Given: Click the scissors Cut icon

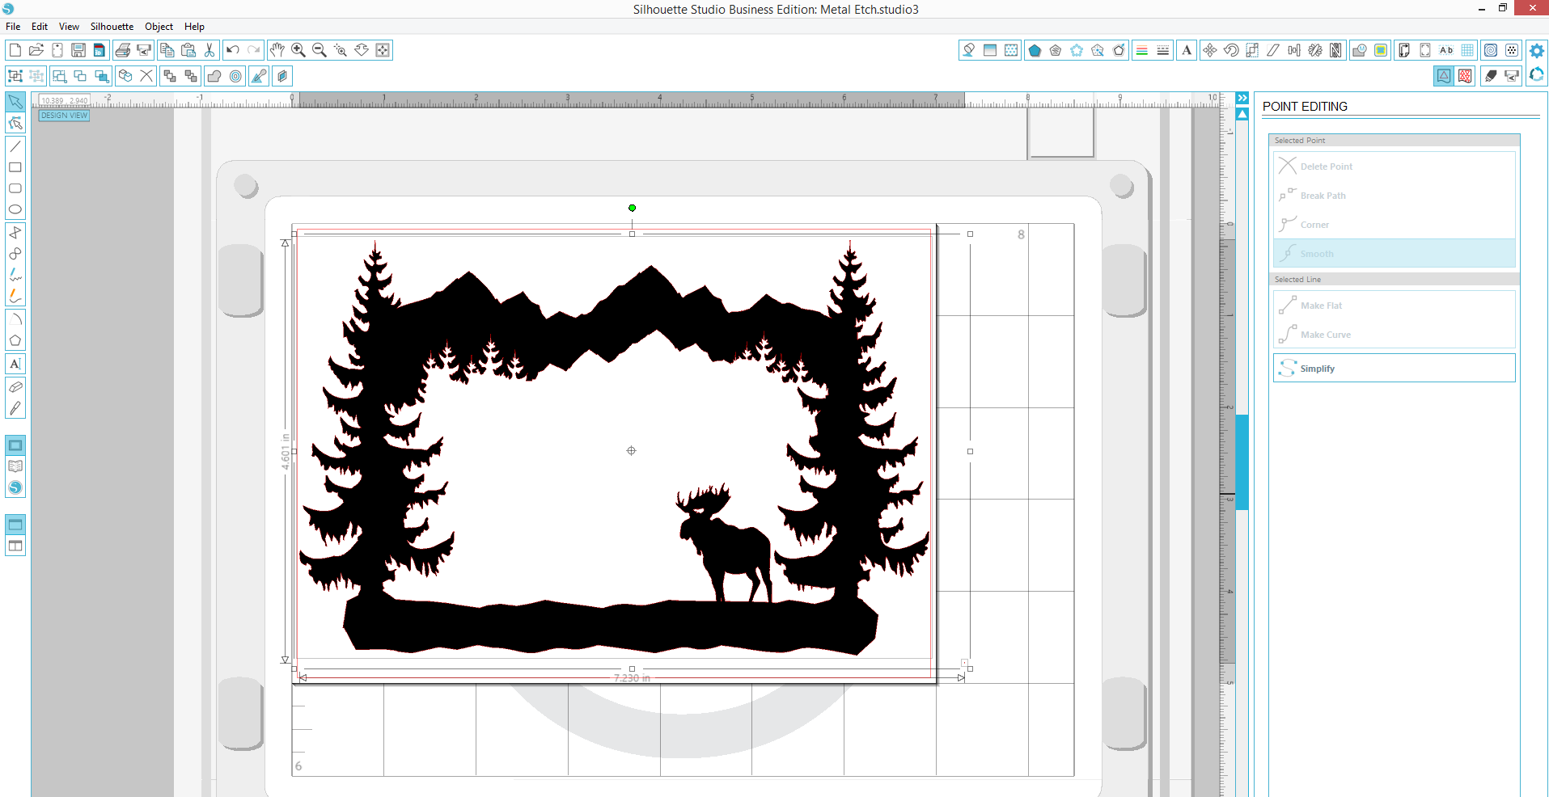Looking at the screenshot, I should (x=209, y=50).
